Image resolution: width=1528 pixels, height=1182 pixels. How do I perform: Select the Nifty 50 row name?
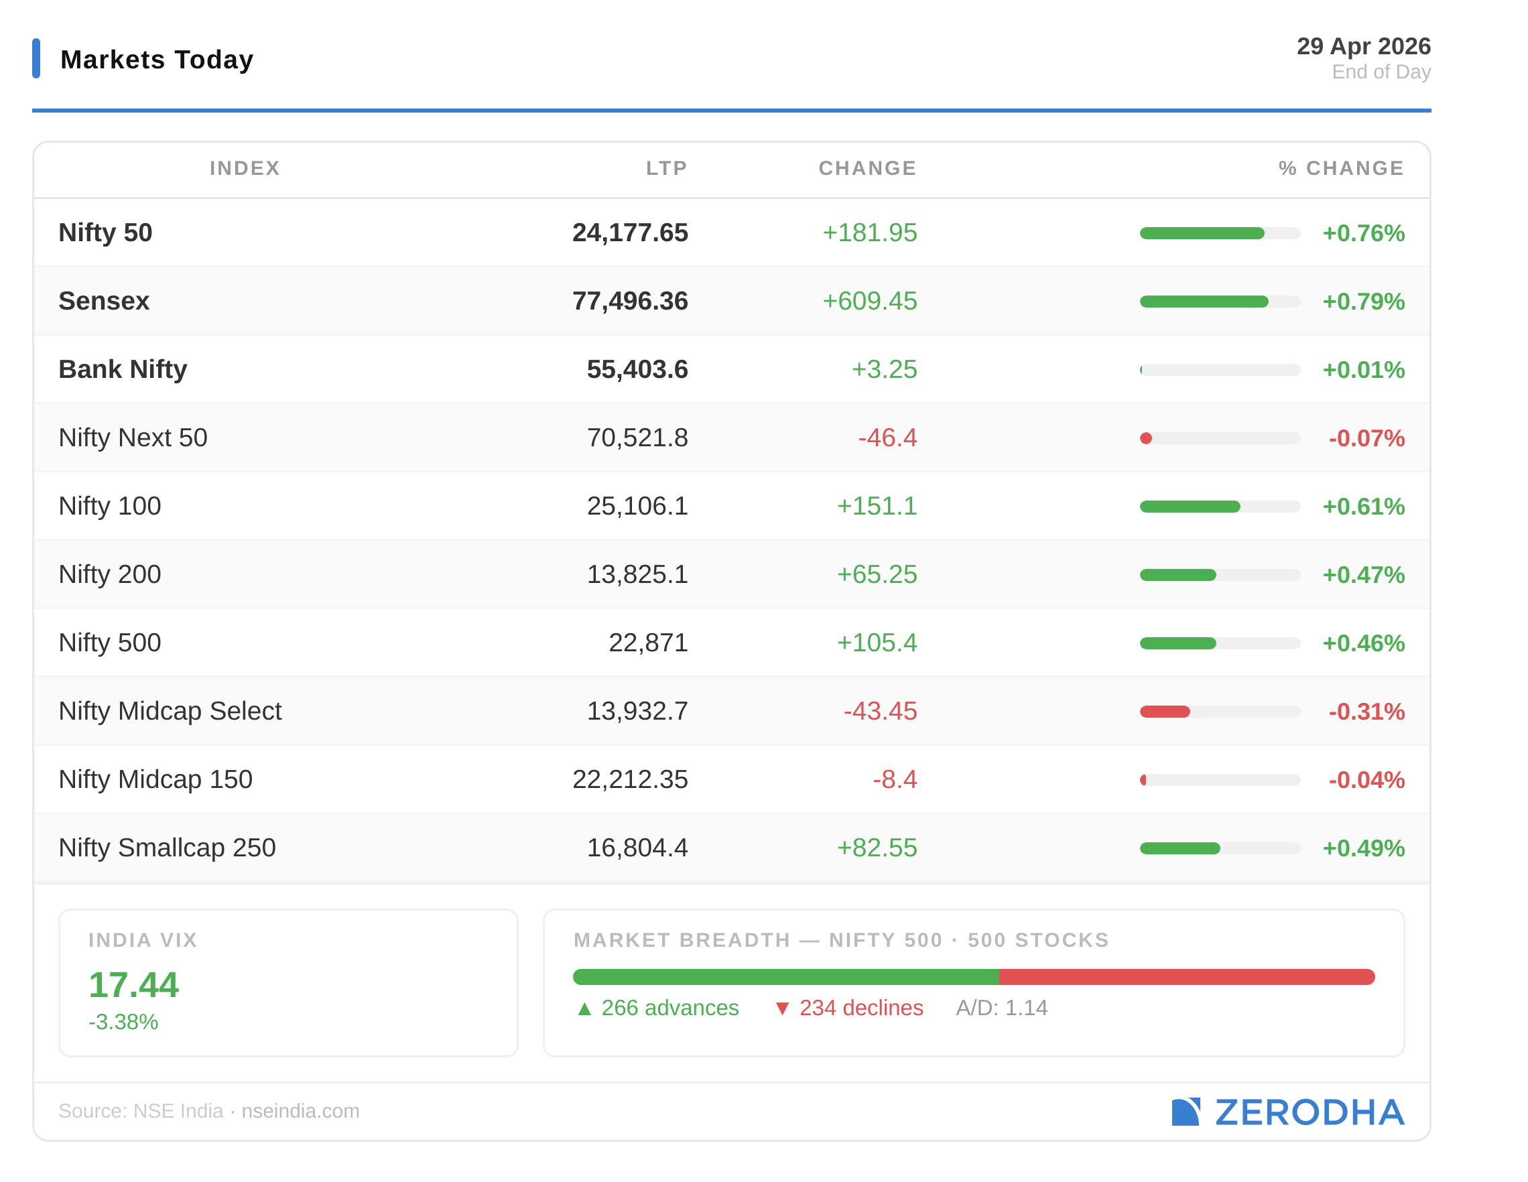(x=106, y=233)
